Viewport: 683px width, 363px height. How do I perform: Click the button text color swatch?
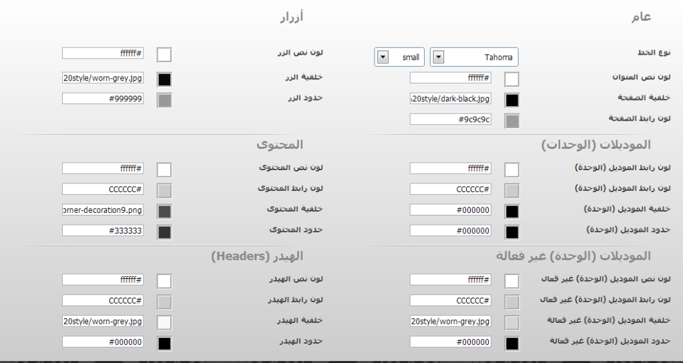click(164, 54)
